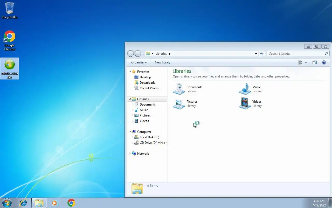Select Videos in the navigation tree
This screenshot has width=332, height=208.
click(144, 121)
